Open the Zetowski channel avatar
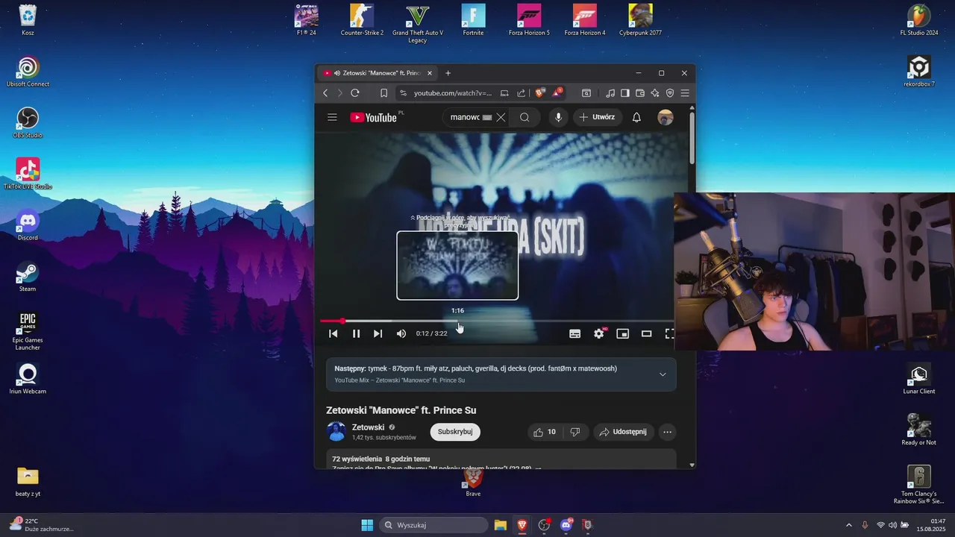955x537 pixels. tap(336, 432)
